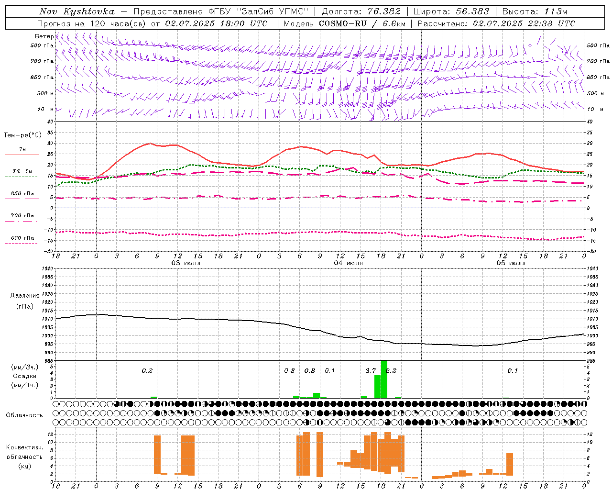Click the '05 июля' date label
This screenshot has height=490, width=612.
(511, 263)
